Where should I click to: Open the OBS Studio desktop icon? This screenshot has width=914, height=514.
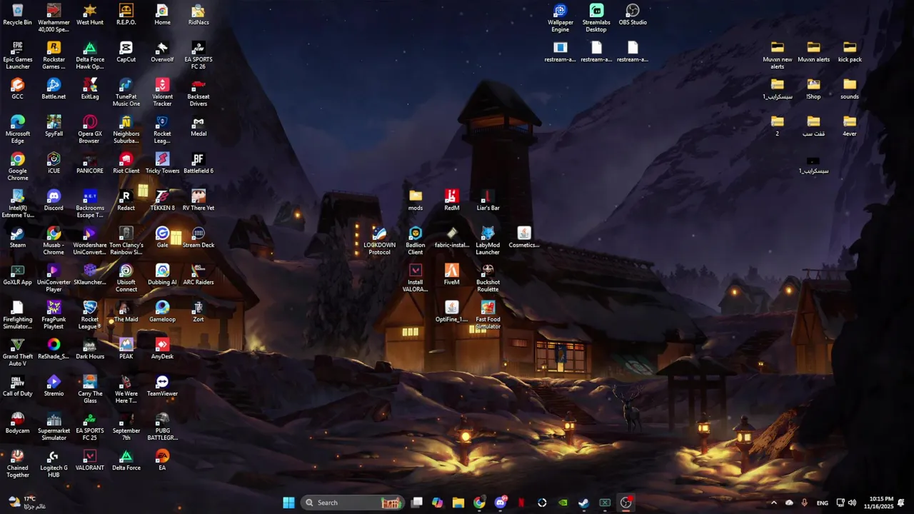(x=633, y=15)
